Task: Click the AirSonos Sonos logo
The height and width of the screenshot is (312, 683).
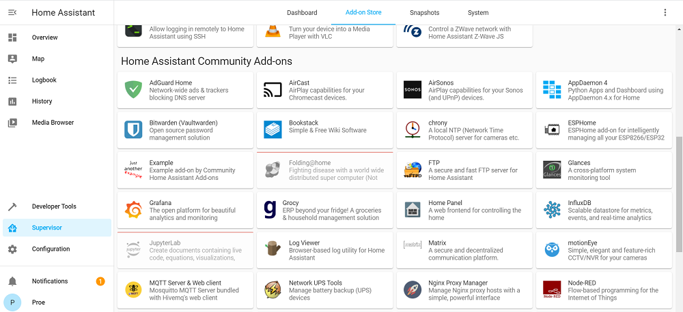Action: coord(413,89)
